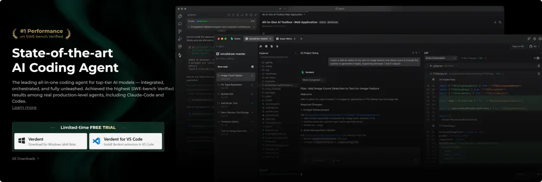The width and height of the screenshot is (542, 182).
Task: Click the #1 Performance SWE-bench badge
Action: (41, 33)
